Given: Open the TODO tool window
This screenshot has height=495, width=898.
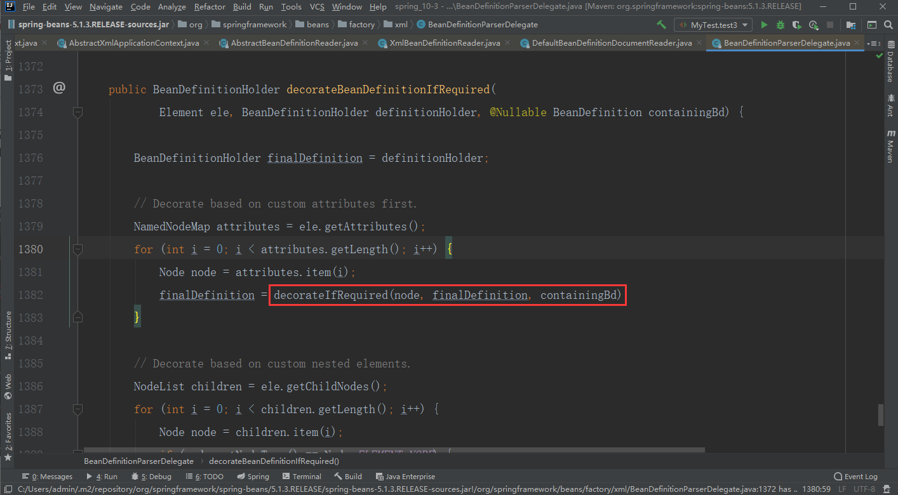Looking at the screenshot, I should 204,477.
